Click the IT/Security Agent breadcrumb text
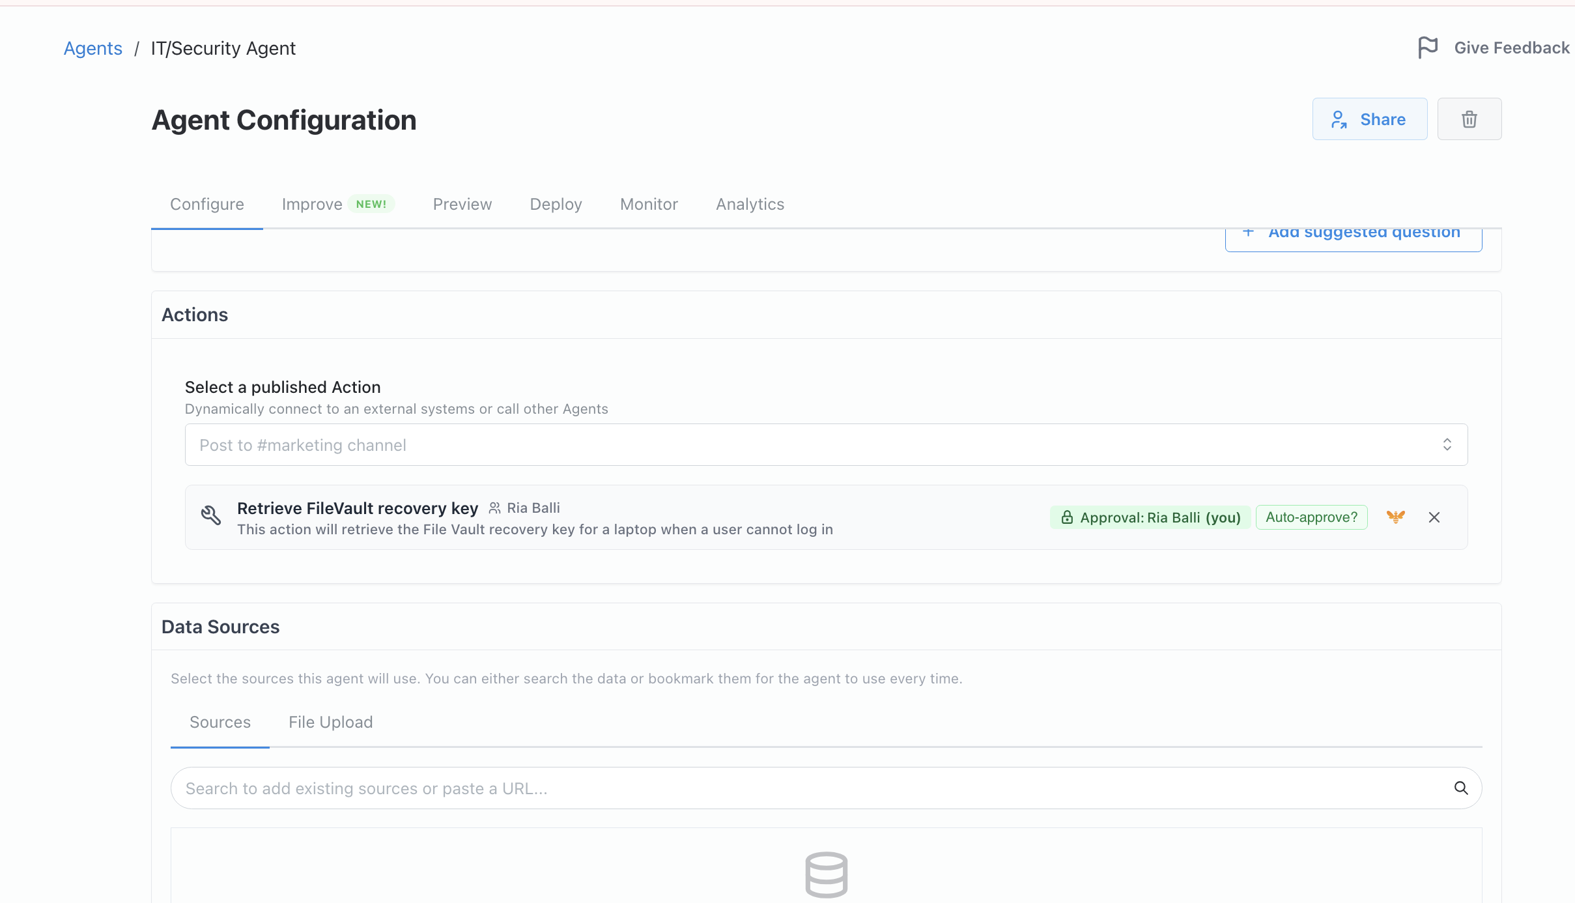The width and height of the screenshot is (1575, 903). [x=223, y=48]
